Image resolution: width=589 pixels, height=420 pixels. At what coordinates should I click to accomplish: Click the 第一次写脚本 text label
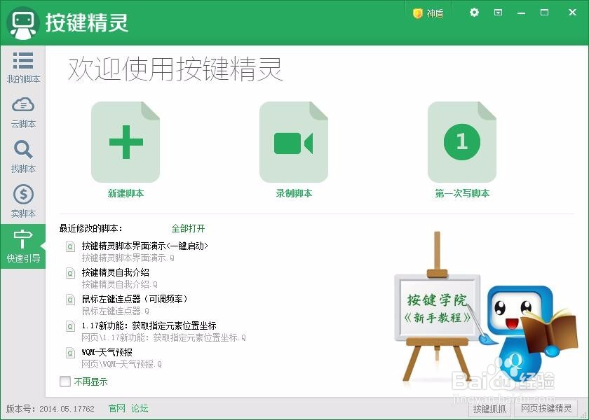(x=462, y=193)
